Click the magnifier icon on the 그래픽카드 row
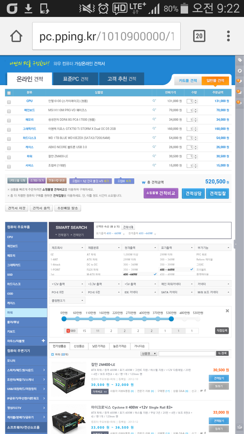 (154, 129)
